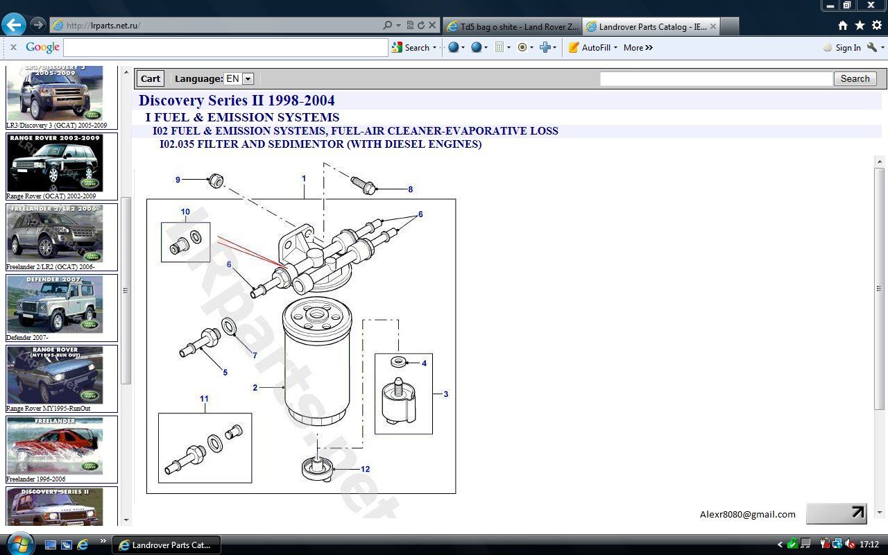This screenshot has width=888, height=555.
Task: Click the second blue globe toolbar icon
Action: click(476, 47)
